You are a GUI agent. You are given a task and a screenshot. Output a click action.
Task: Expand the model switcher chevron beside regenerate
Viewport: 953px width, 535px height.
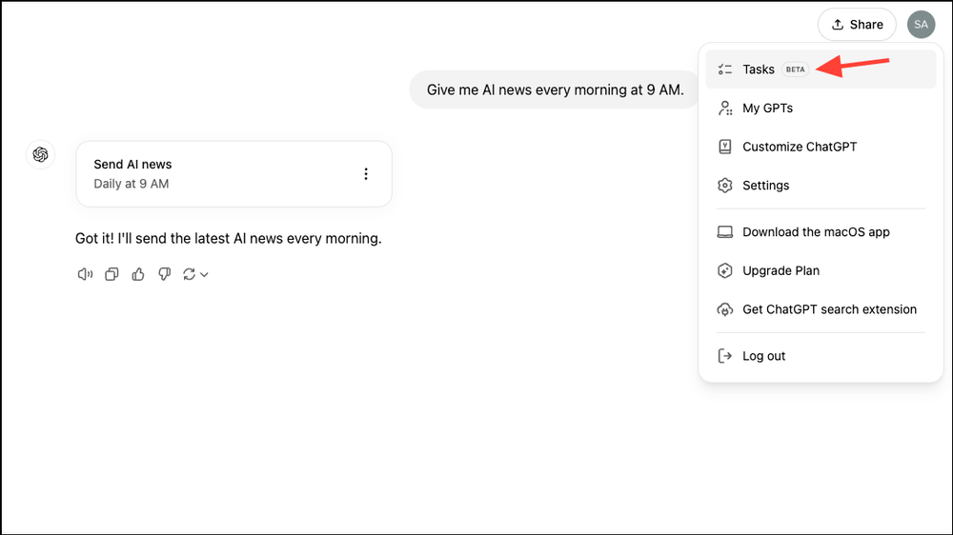[x=204, y=275]
